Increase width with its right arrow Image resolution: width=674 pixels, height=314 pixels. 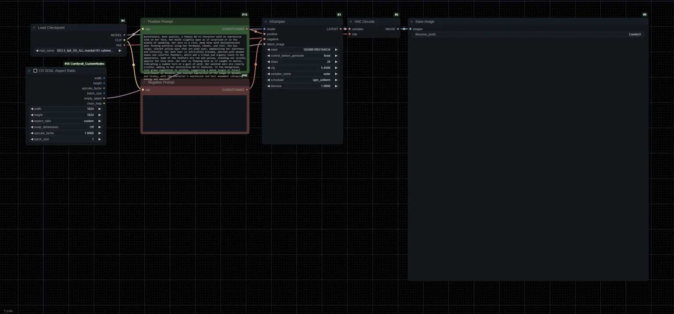(100, 109)
